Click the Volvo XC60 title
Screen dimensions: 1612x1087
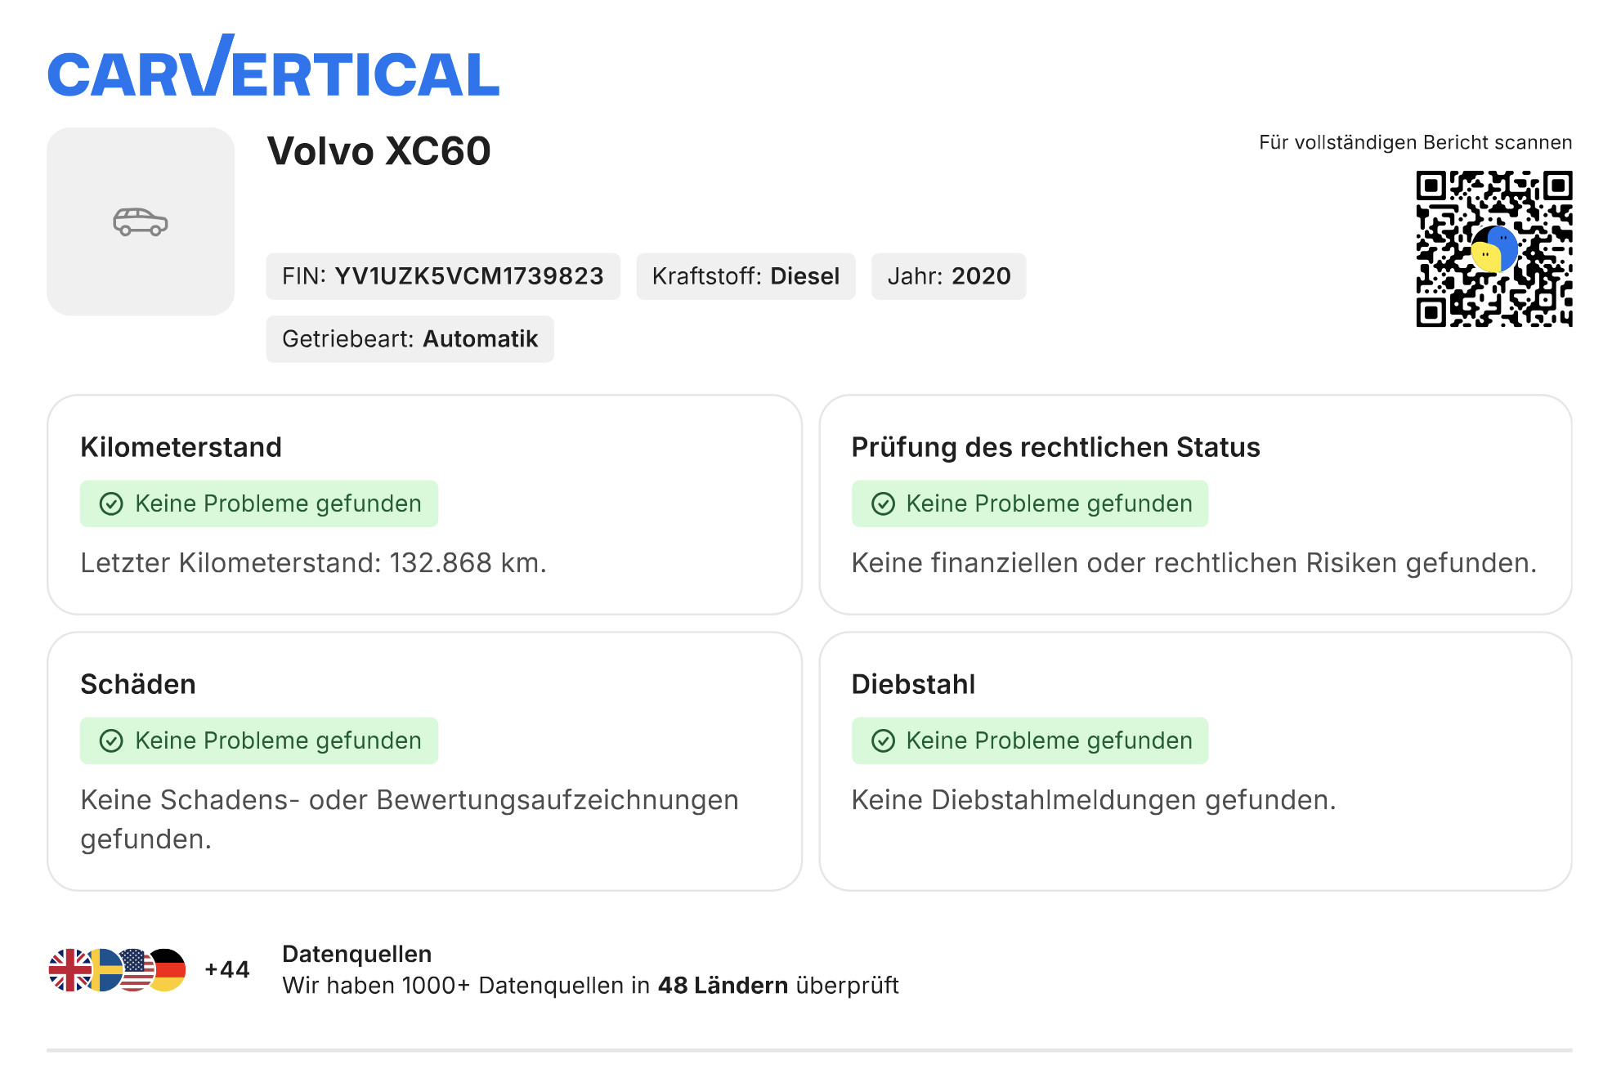point(378,151)
